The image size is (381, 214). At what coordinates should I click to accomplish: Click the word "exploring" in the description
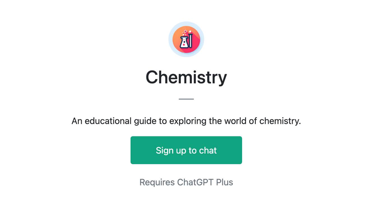188,121
